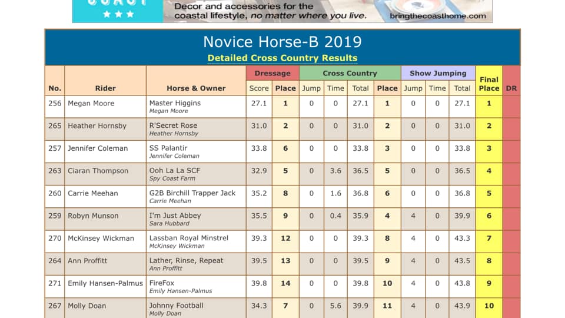565x318 pixels.
Task: Click entry number 257
Action: [55, 148]
